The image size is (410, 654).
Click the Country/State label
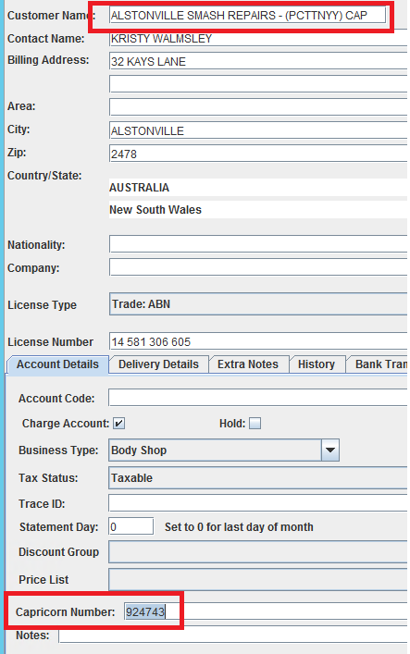pos(44,176)
